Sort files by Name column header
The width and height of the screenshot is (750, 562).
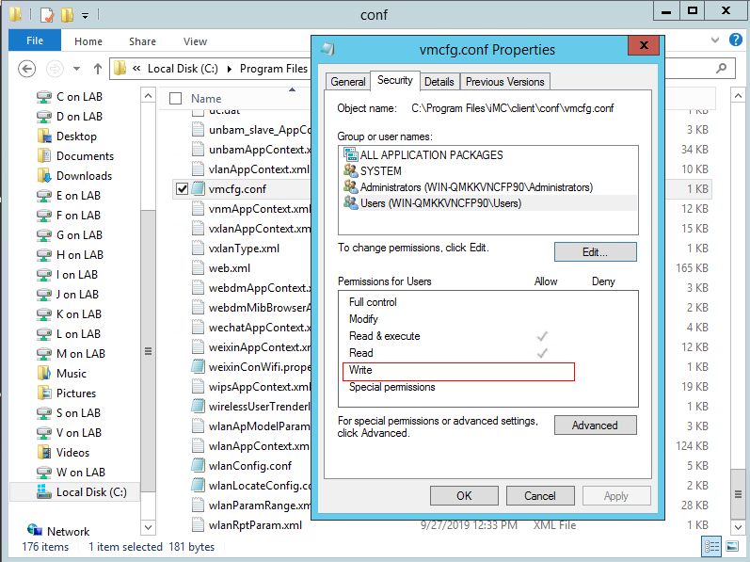tap(206, 99)
